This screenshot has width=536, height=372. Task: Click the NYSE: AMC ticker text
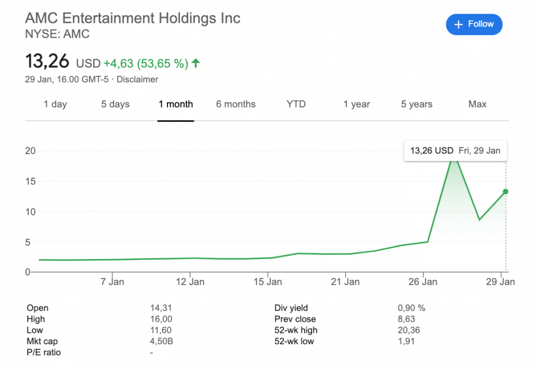(x=58, y=34)
